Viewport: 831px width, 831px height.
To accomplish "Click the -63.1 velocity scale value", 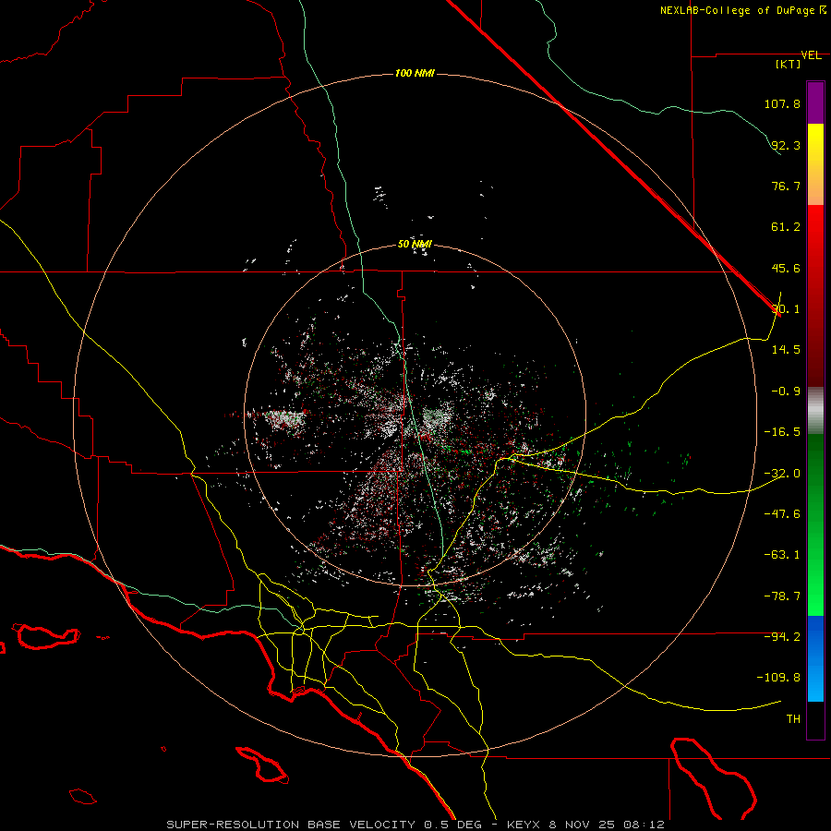I will tap(782, 555).
